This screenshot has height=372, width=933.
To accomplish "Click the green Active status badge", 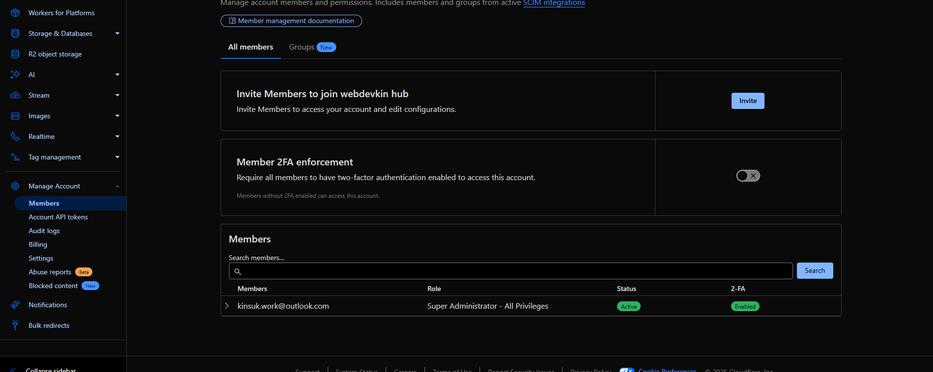I will pyautogui.click(x=629, y=306).
